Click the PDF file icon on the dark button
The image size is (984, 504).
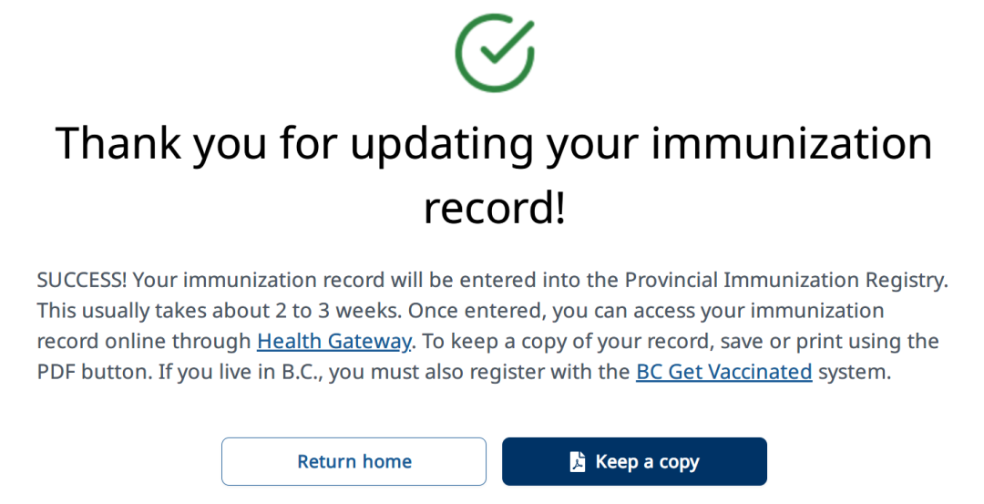pos(578,462)
